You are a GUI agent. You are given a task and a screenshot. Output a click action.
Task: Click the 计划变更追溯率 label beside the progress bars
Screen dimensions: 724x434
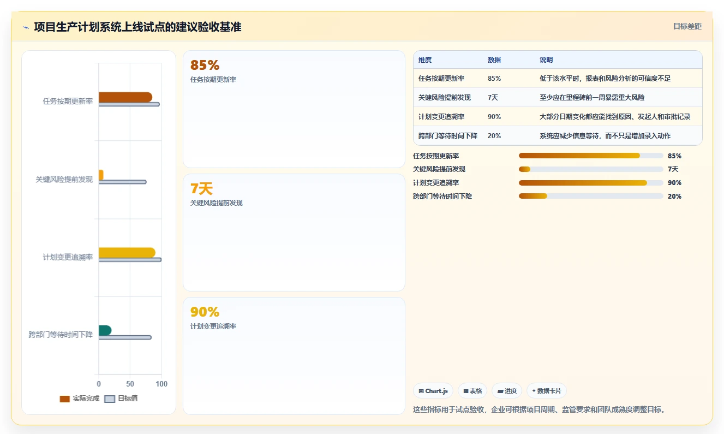[436, 183]
